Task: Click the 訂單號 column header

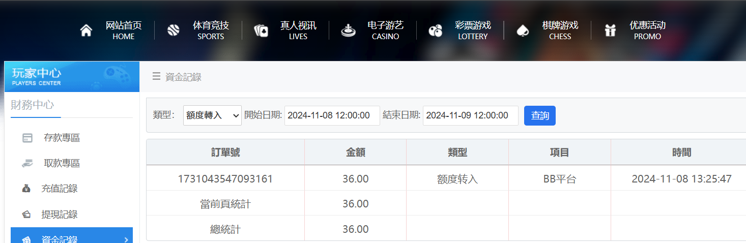Action: tap(225, 152)
